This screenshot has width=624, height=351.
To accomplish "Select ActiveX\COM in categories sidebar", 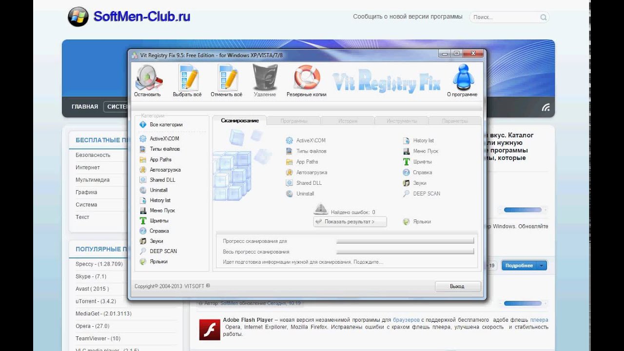I will [159, 139].
